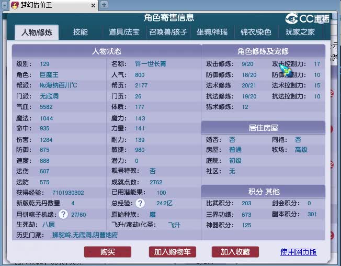Open the 使用网页版 link
Viewport: 341px width, 266px height.
click(x=298, y=252)
